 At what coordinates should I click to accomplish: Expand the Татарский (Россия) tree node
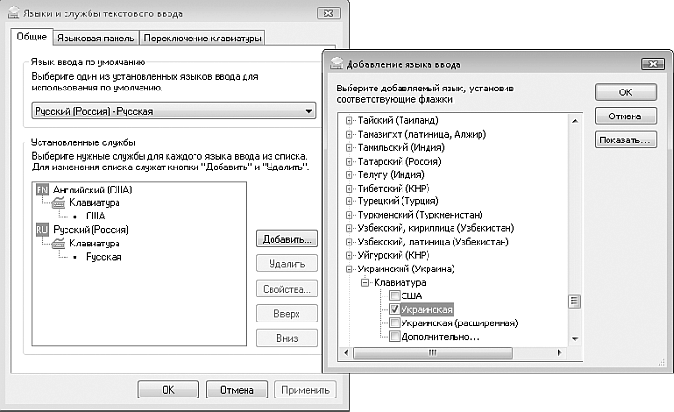tap(349, 162)
